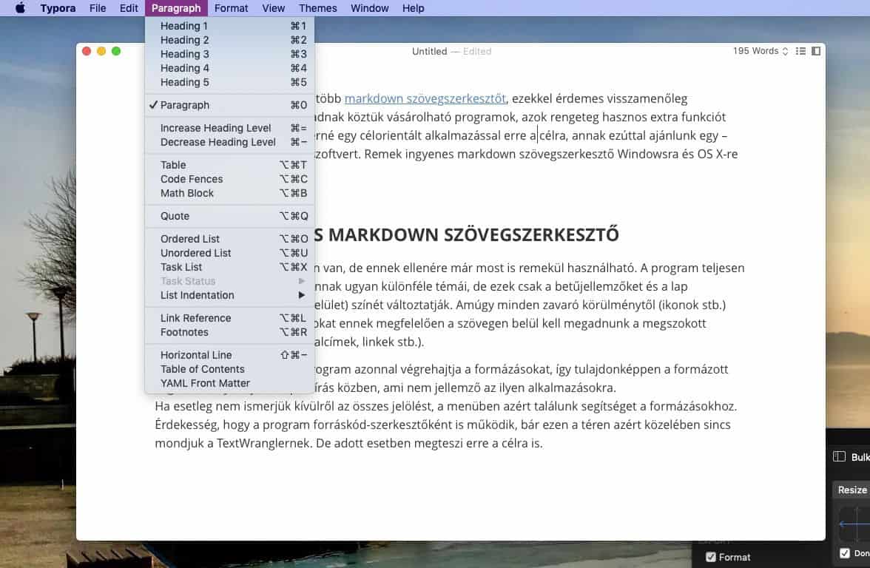Open the Help menu

413,7
